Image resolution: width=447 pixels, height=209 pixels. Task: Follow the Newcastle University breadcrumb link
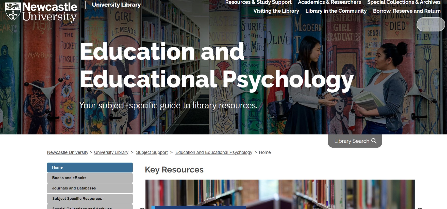(68, 152)
